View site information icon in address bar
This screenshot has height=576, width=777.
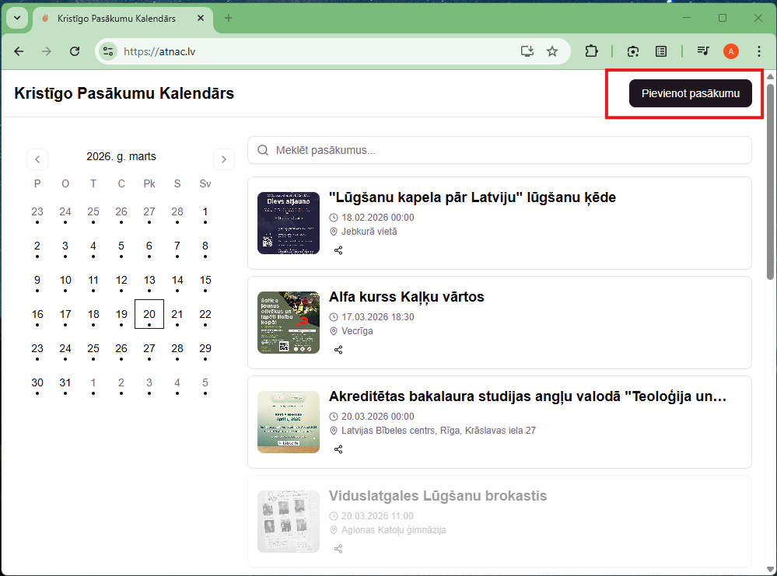pyautogui.click(x=108, y=51)
